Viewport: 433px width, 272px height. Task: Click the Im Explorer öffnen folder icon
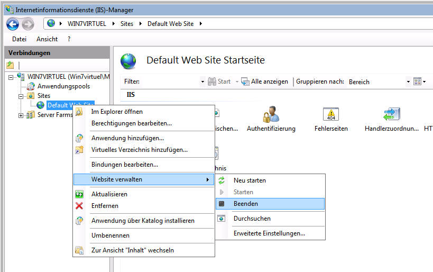coord(79,112)
